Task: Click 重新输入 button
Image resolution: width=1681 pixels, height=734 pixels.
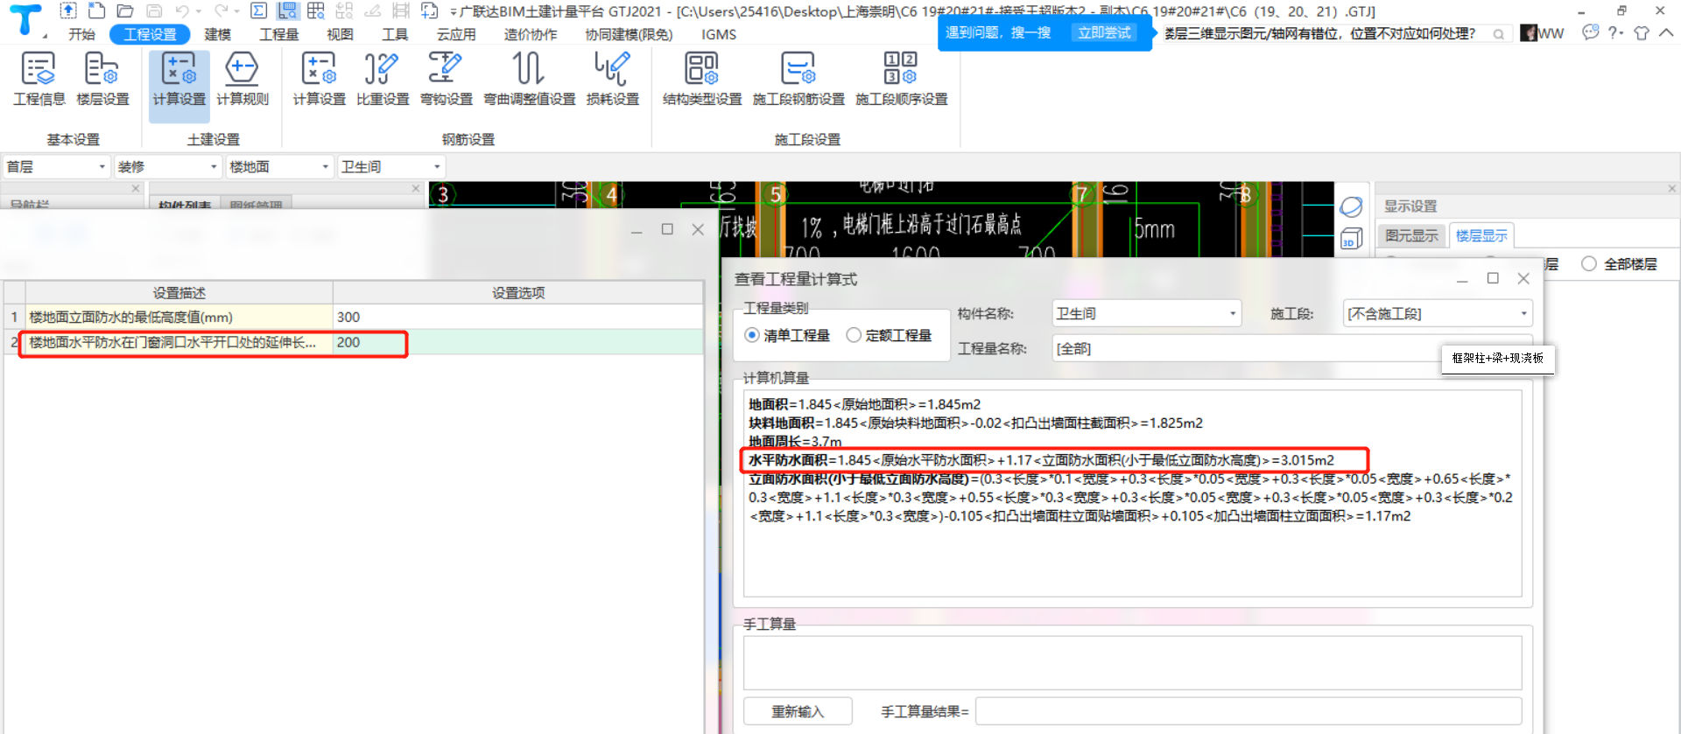Action: coord(798,711)
